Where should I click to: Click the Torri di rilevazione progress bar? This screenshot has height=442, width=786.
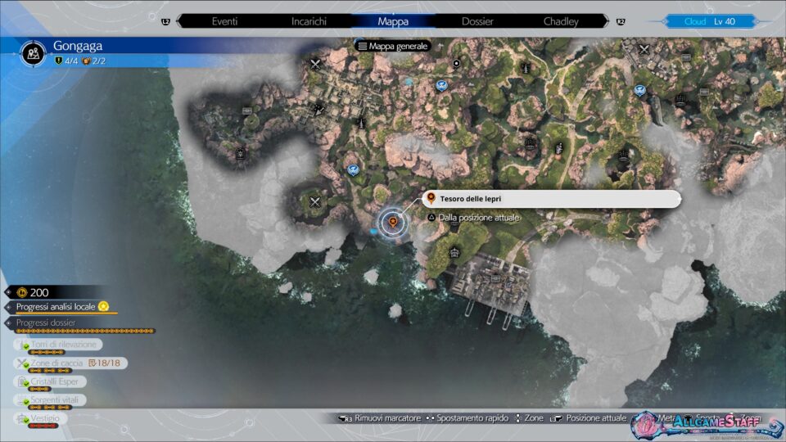coord(47,352)
